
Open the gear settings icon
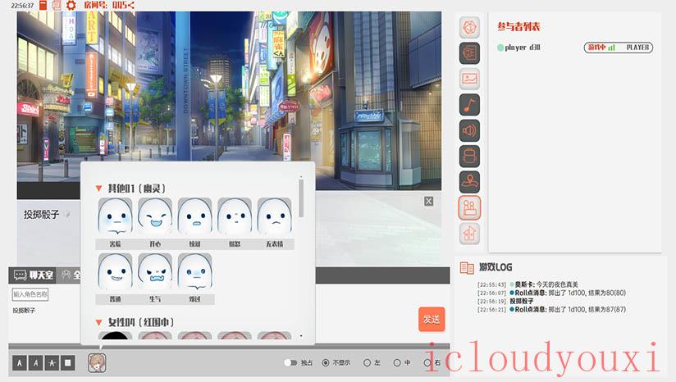click(71, 5)
